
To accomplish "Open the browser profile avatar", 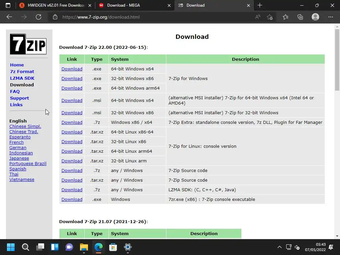I will coord(315,17).
